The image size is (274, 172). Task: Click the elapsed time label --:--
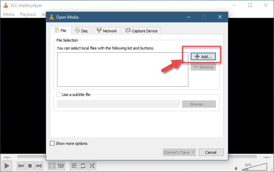7,157
